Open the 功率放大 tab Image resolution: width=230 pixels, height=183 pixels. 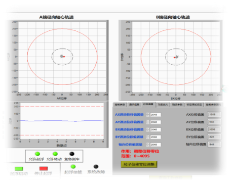[x=163, y=105]
